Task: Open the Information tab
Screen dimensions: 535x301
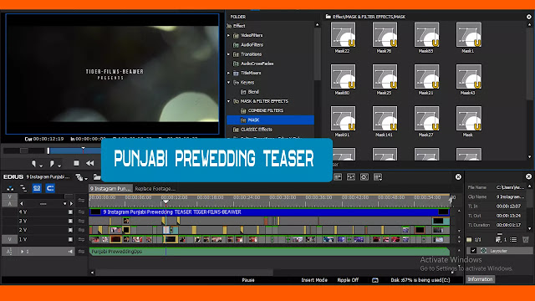Action: (x=480, y=279)
